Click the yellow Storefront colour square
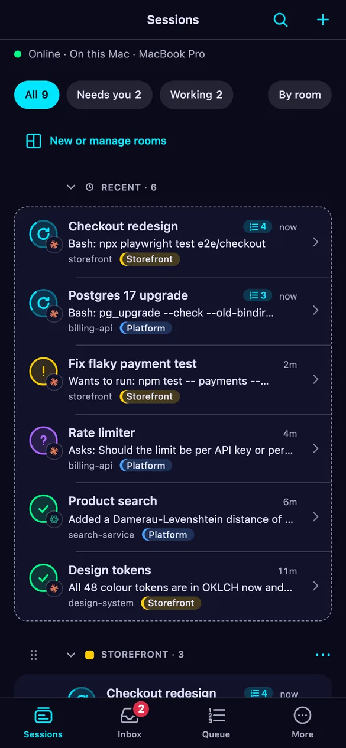 pos(90,655)
